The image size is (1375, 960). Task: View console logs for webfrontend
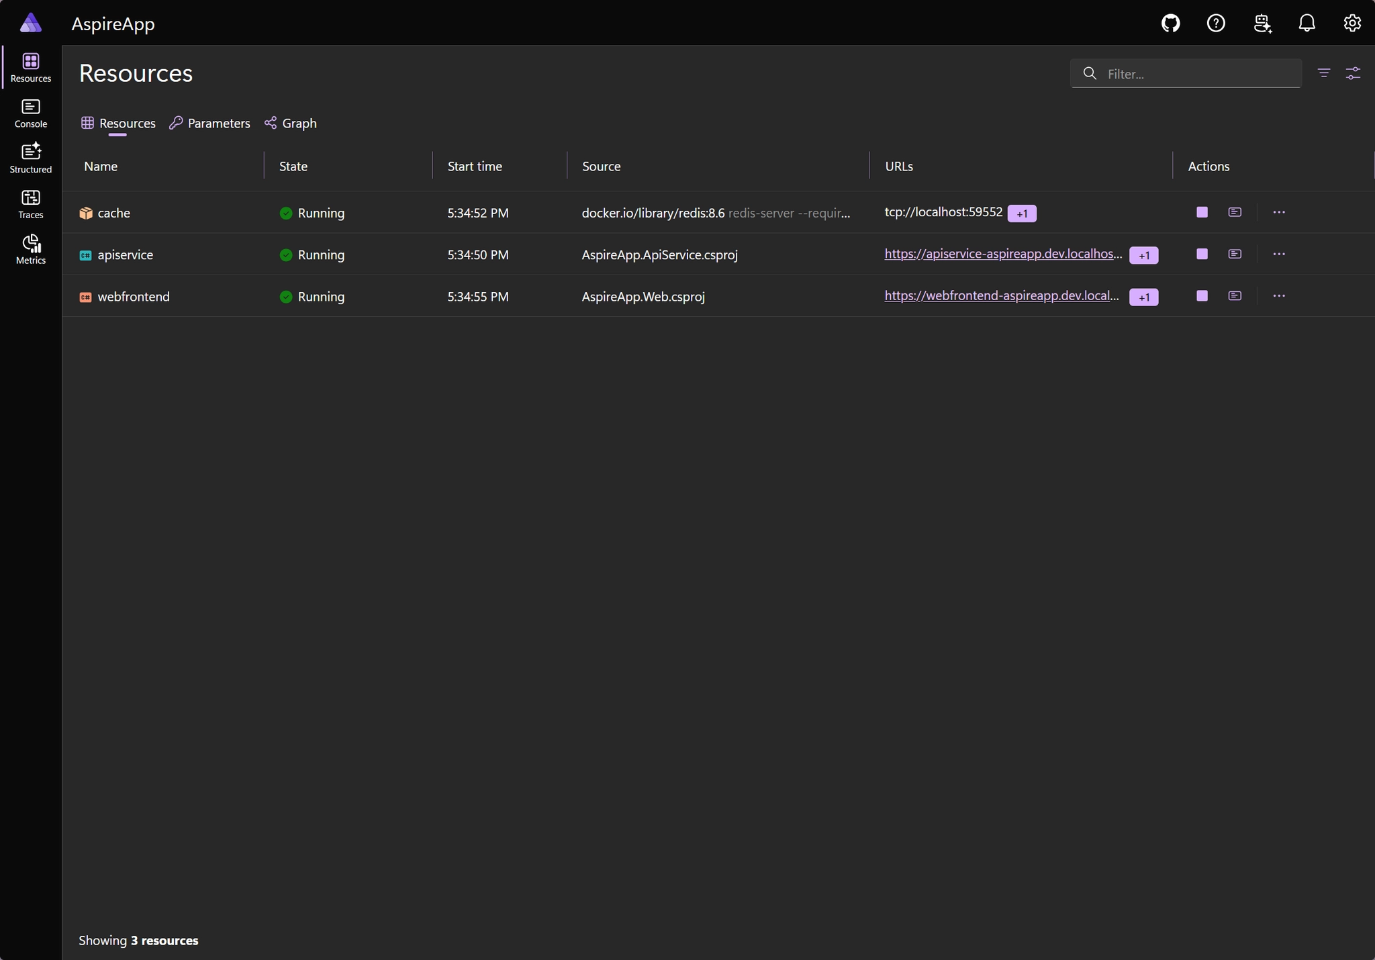1235,296
